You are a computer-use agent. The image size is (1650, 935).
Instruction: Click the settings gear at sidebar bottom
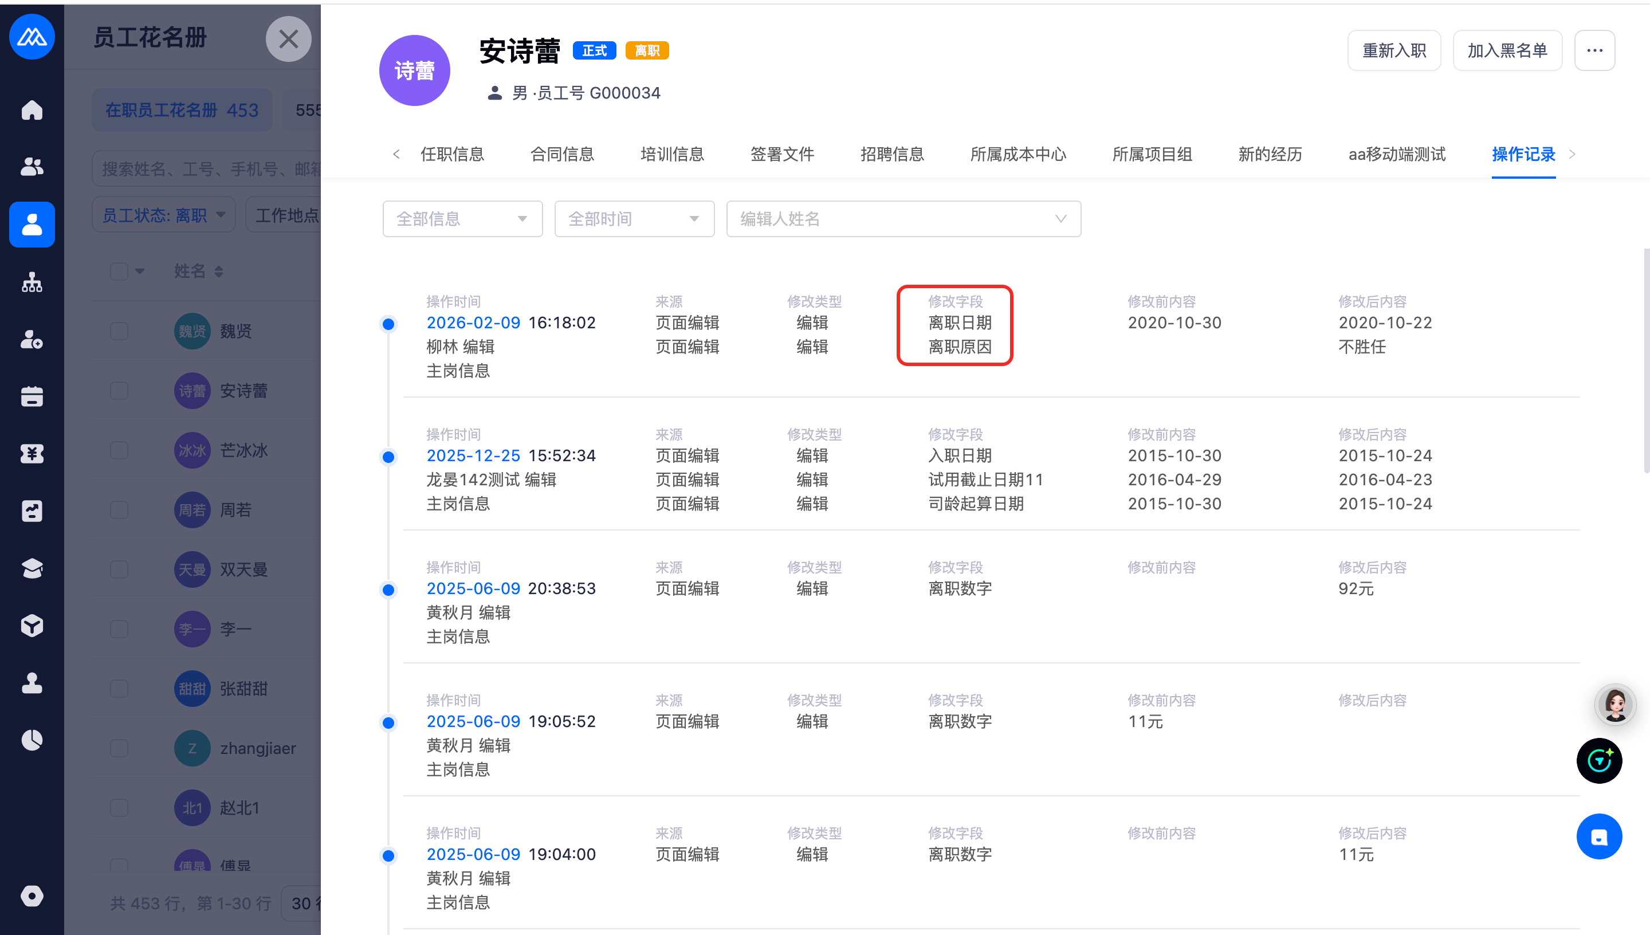click(32, 896)
